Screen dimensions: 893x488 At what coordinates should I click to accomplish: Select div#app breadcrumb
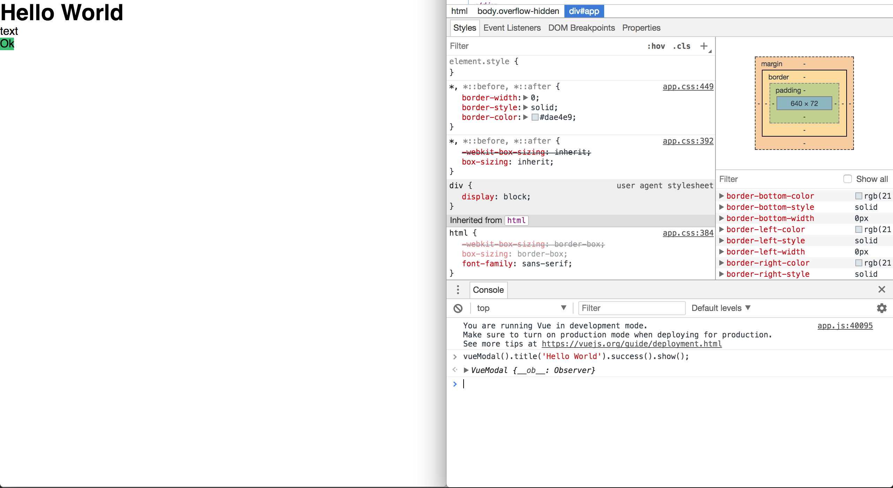[584, 11]
